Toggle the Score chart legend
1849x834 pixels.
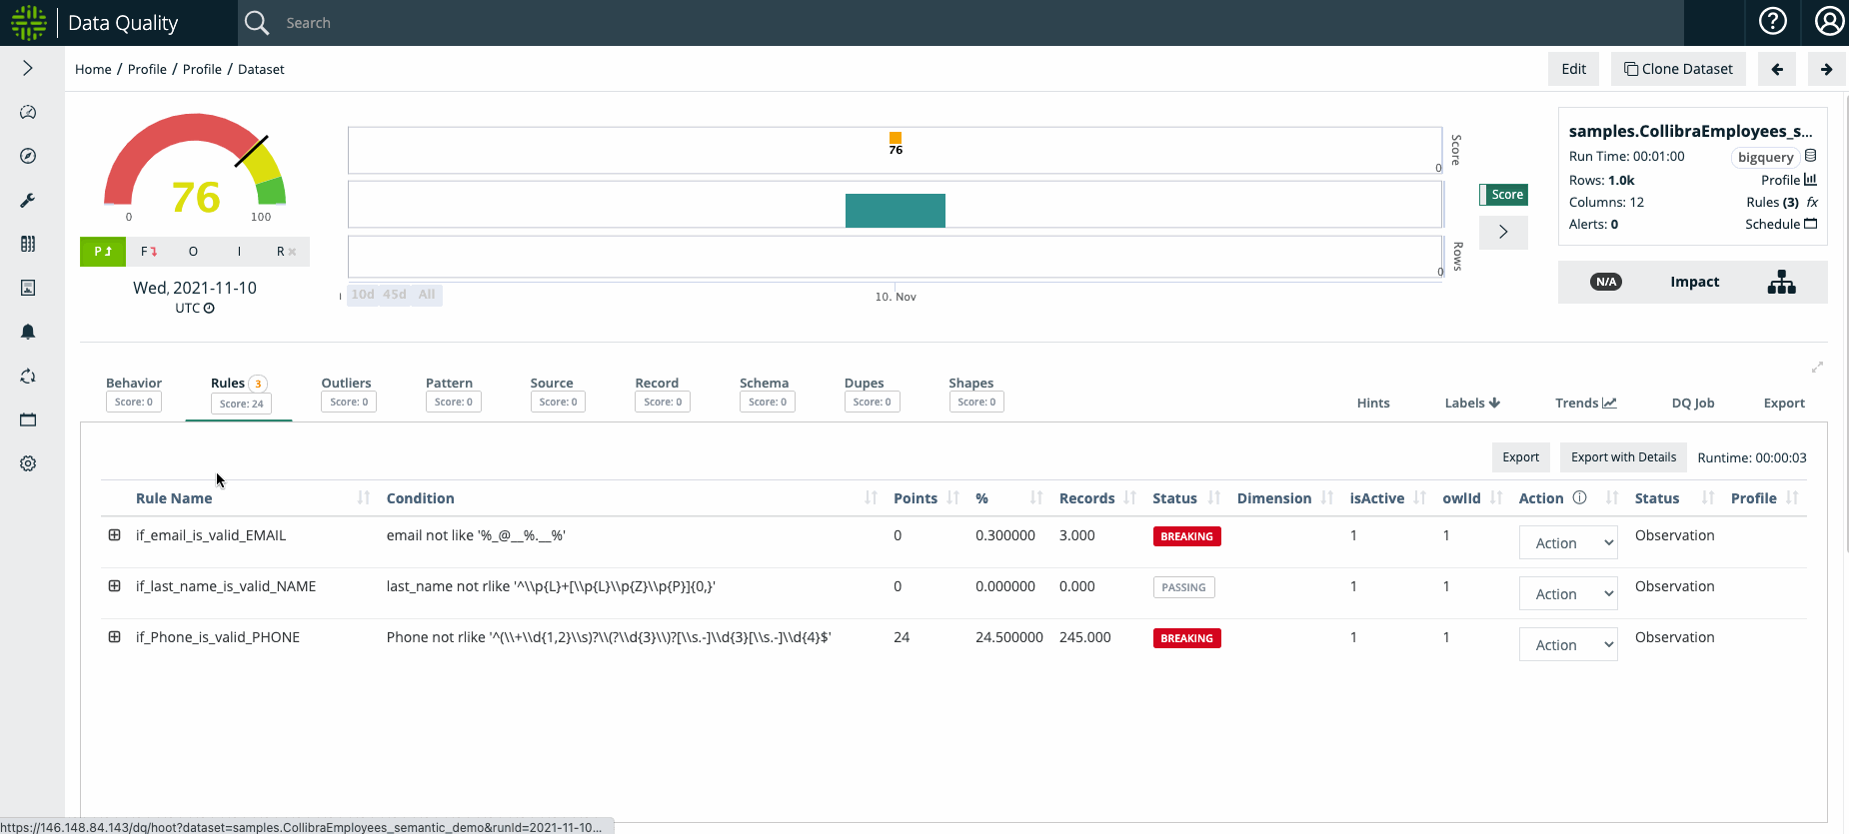coord(1504,195)
